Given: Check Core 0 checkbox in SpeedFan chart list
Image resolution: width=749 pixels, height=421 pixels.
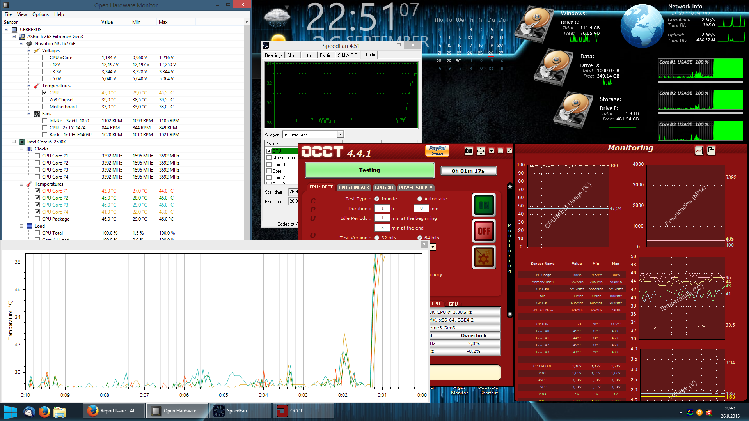Looking at the screenshot, I should 269,165.
